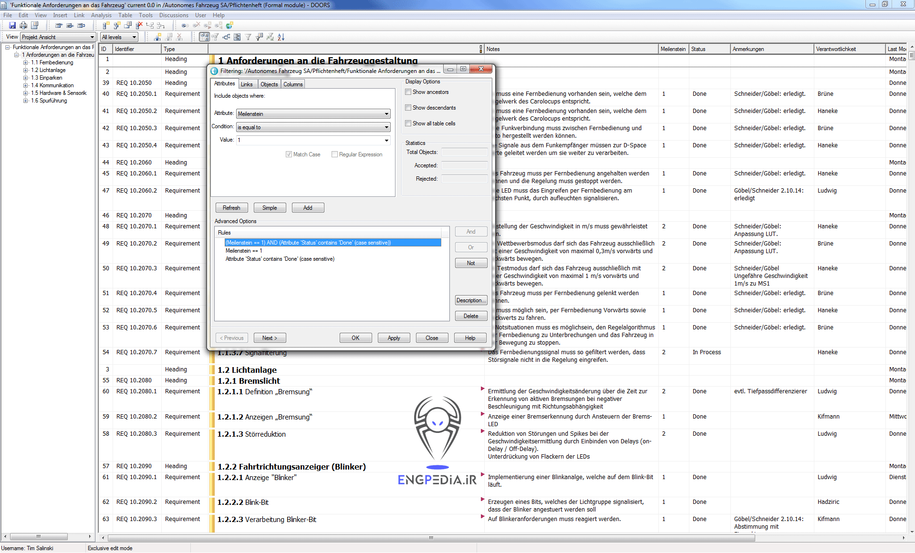Enable the Show ancestors checkbox
This screenshot has height=553, width=915.
tap(408, 92)
